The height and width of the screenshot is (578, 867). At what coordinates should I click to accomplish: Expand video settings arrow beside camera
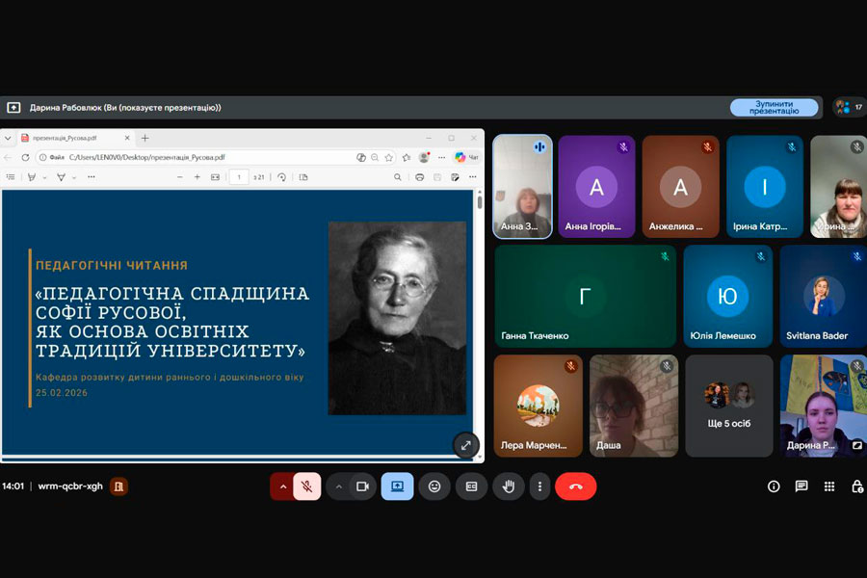tap(339, 486)
